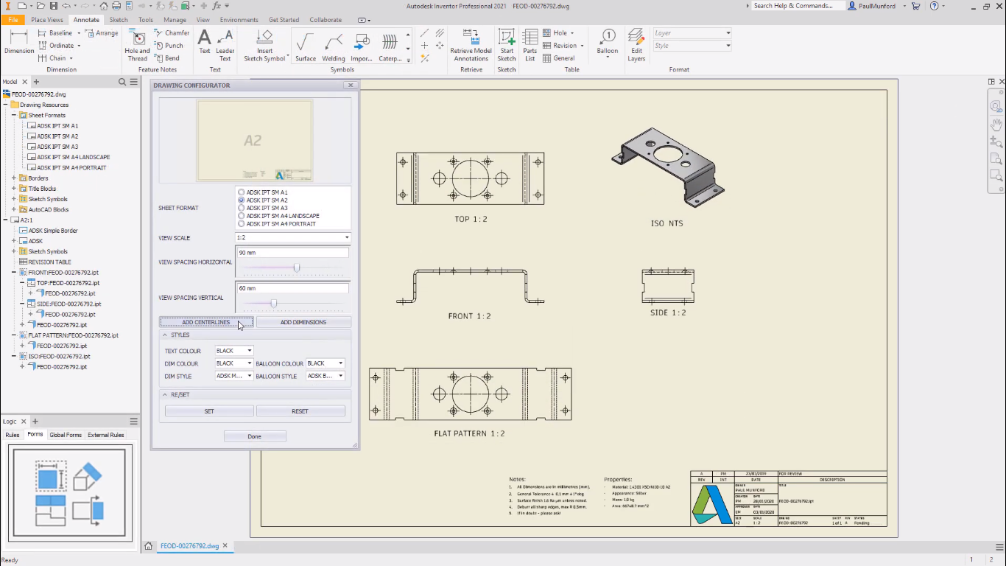
Task: Click the Hole and Thread notes tool
Action: (137, 45)
